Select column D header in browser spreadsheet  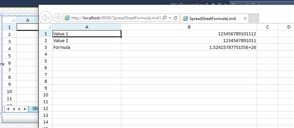[x=286, y=27]
